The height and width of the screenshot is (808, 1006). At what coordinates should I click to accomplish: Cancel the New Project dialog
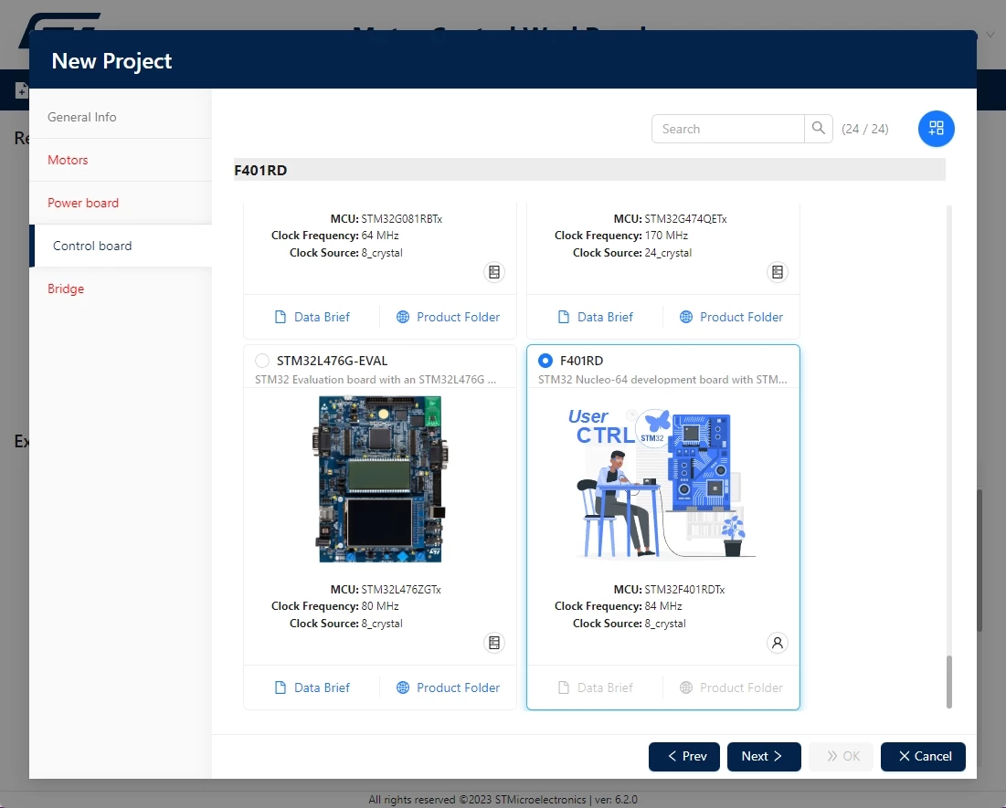coord(923,757)
